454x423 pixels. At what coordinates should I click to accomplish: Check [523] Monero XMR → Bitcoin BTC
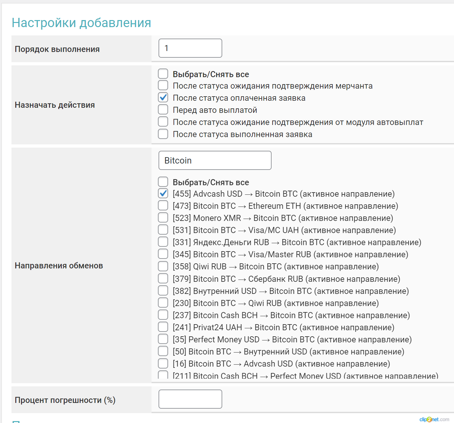tap(163, 217)
